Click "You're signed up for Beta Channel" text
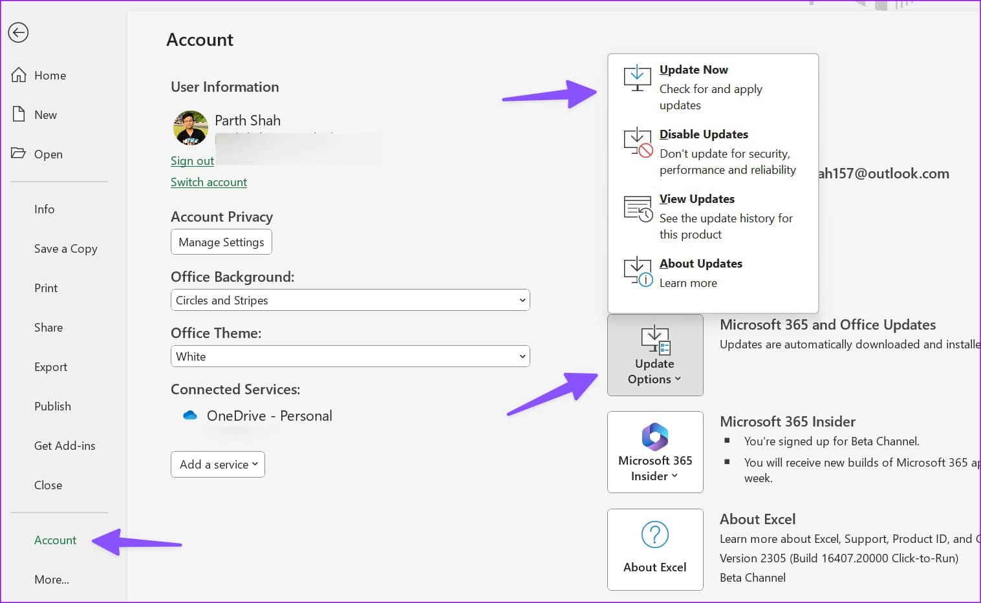 coord(832,441)
